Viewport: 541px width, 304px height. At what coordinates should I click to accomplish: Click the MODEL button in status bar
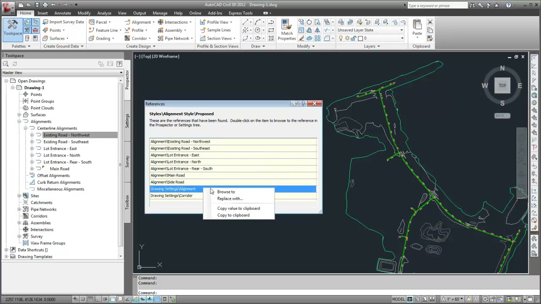tap(399, 299)
